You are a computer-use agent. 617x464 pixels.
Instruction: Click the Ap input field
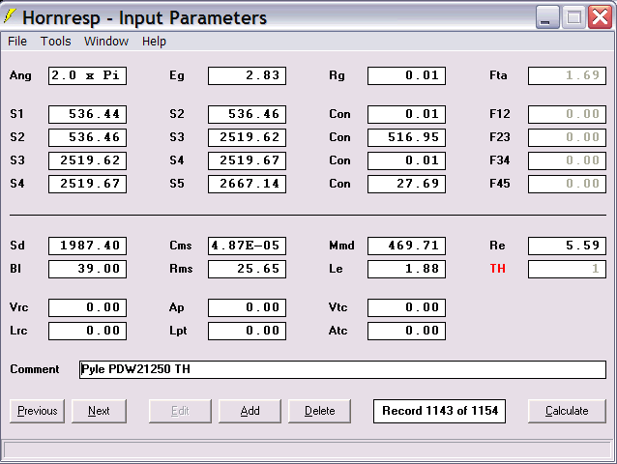click(248, 307)
